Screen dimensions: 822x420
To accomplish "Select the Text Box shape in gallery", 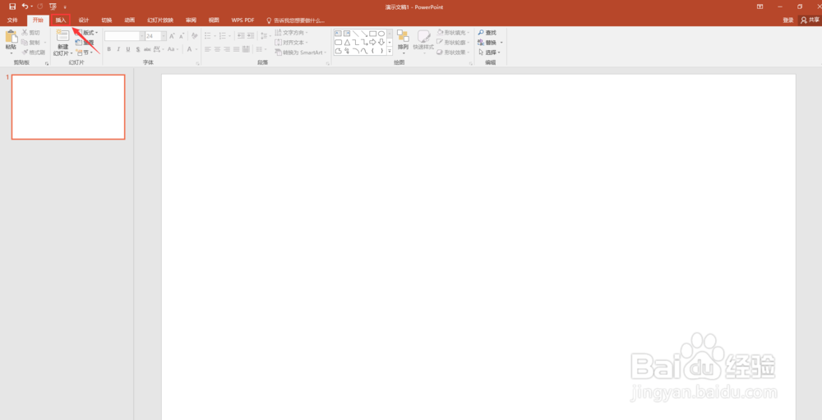I will [338, 34].
